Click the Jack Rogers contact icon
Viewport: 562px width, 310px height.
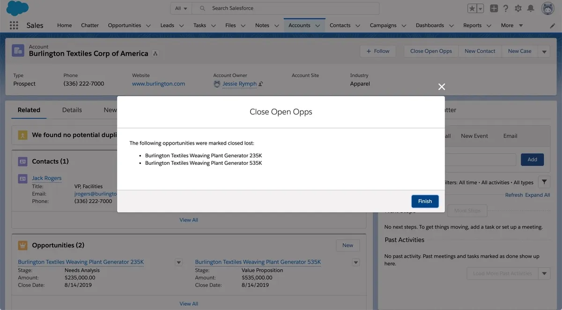pyautogui.click(x=22, y=178)
